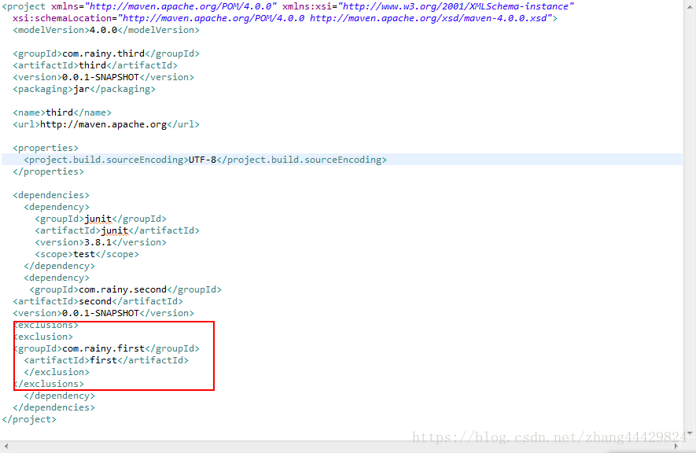The height and width of the screenshot is (453, 696).
Task: Click the closing dependencies tag
Action: tap(53, 407)
